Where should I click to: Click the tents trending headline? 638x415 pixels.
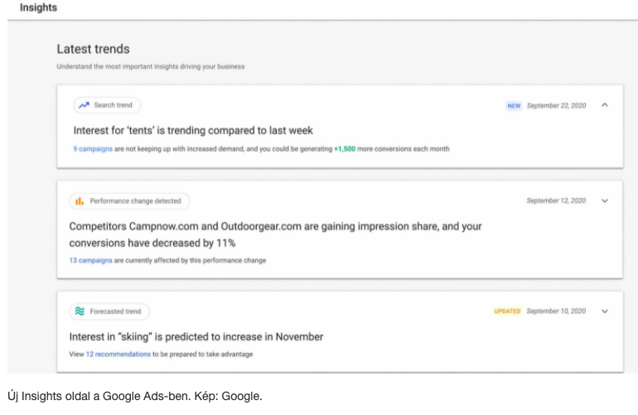193,131
